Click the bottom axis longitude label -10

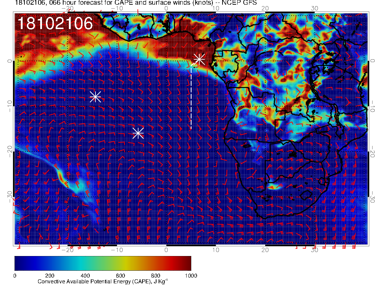tap(117, 250)
